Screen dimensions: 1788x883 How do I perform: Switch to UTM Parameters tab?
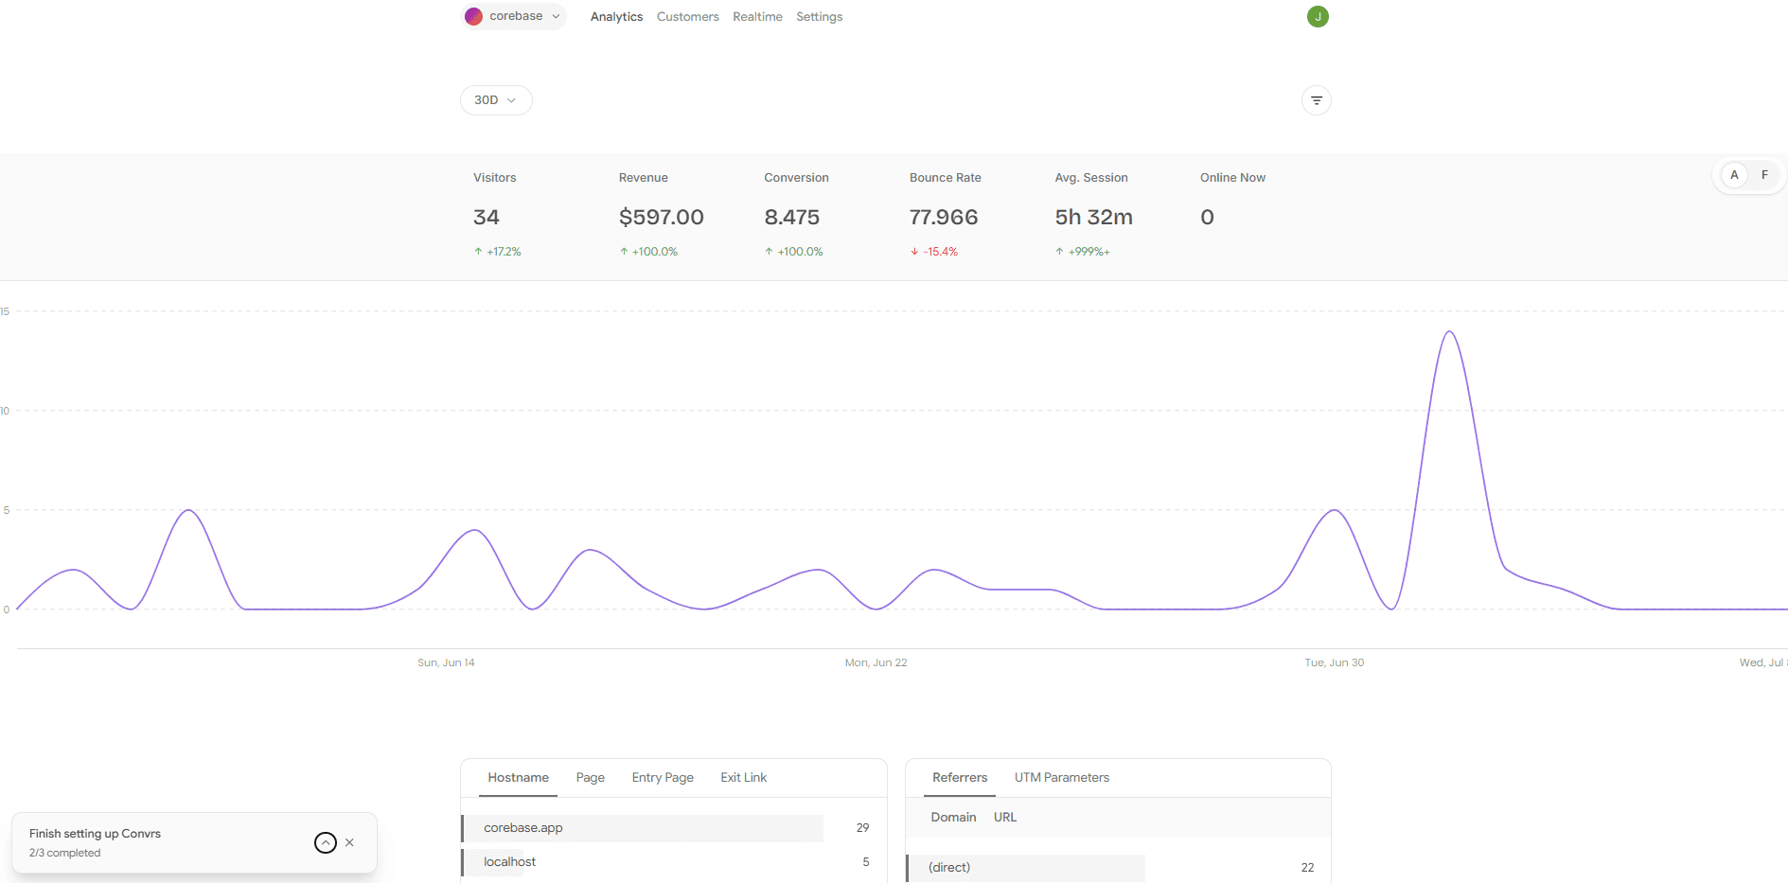point(1061,778)
